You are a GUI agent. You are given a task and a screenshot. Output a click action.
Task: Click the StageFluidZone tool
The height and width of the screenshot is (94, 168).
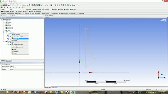[63, 13]
